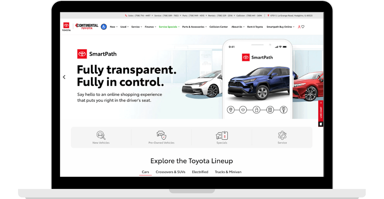Expand the Service menu

137,27
